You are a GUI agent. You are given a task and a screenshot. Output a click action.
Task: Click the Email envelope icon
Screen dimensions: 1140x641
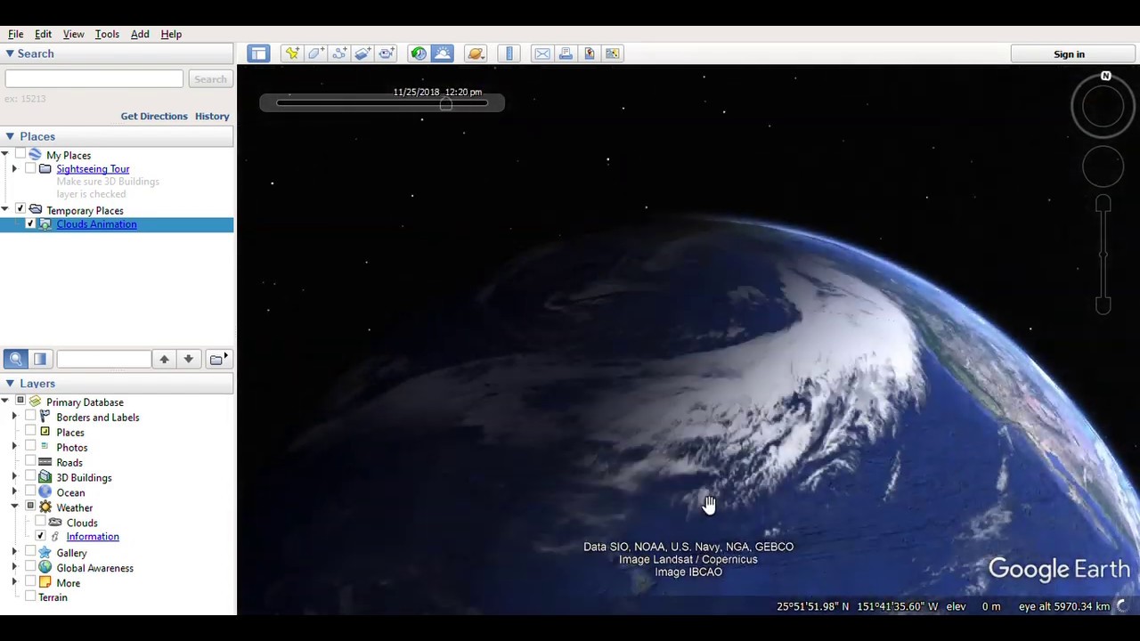point(542,53)
